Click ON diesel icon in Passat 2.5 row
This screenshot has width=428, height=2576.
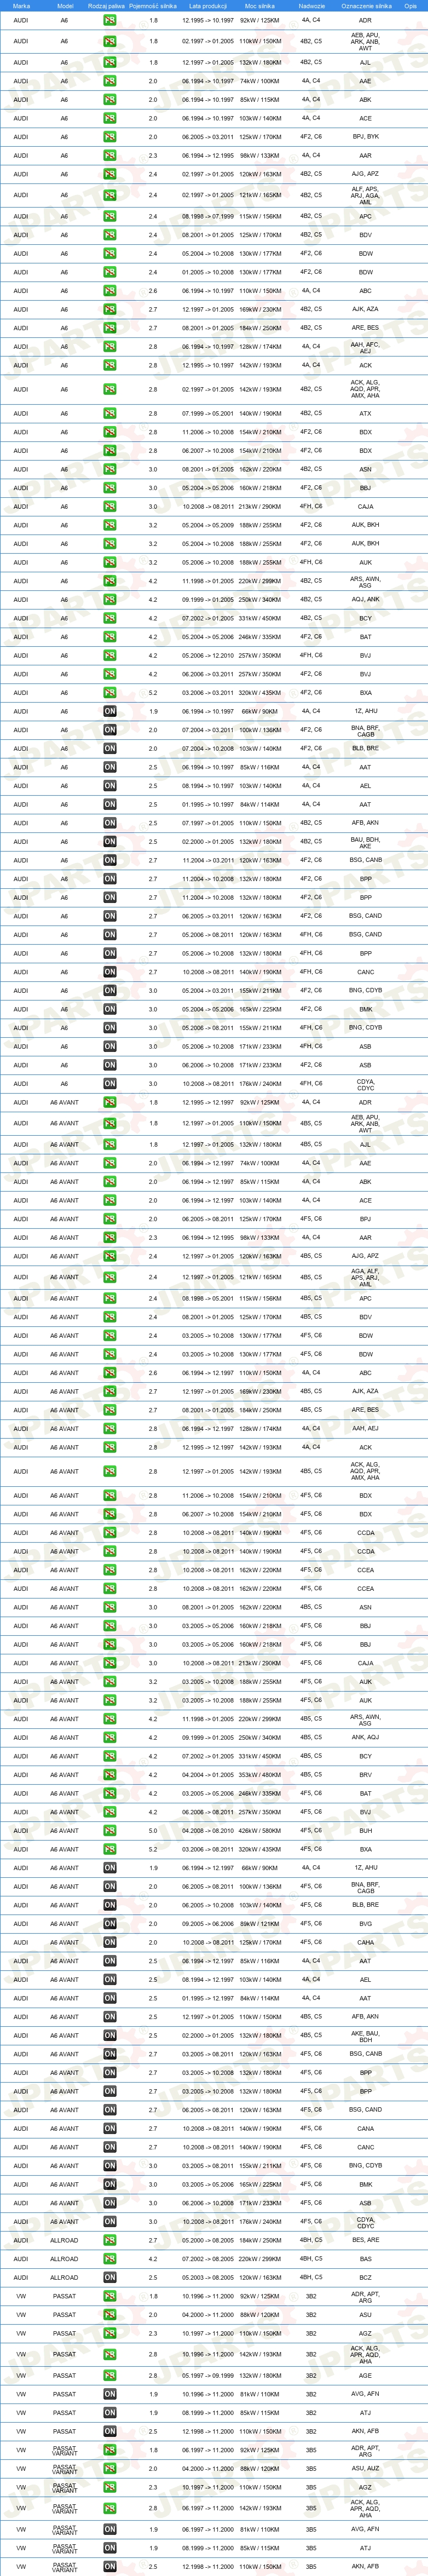pos(110,2431)
